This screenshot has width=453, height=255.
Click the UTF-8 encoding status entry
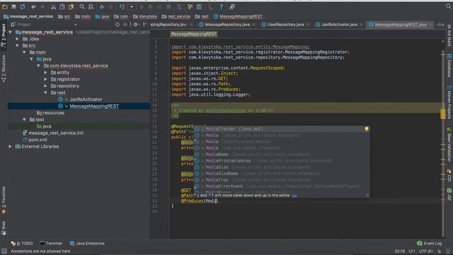point(425,251)
